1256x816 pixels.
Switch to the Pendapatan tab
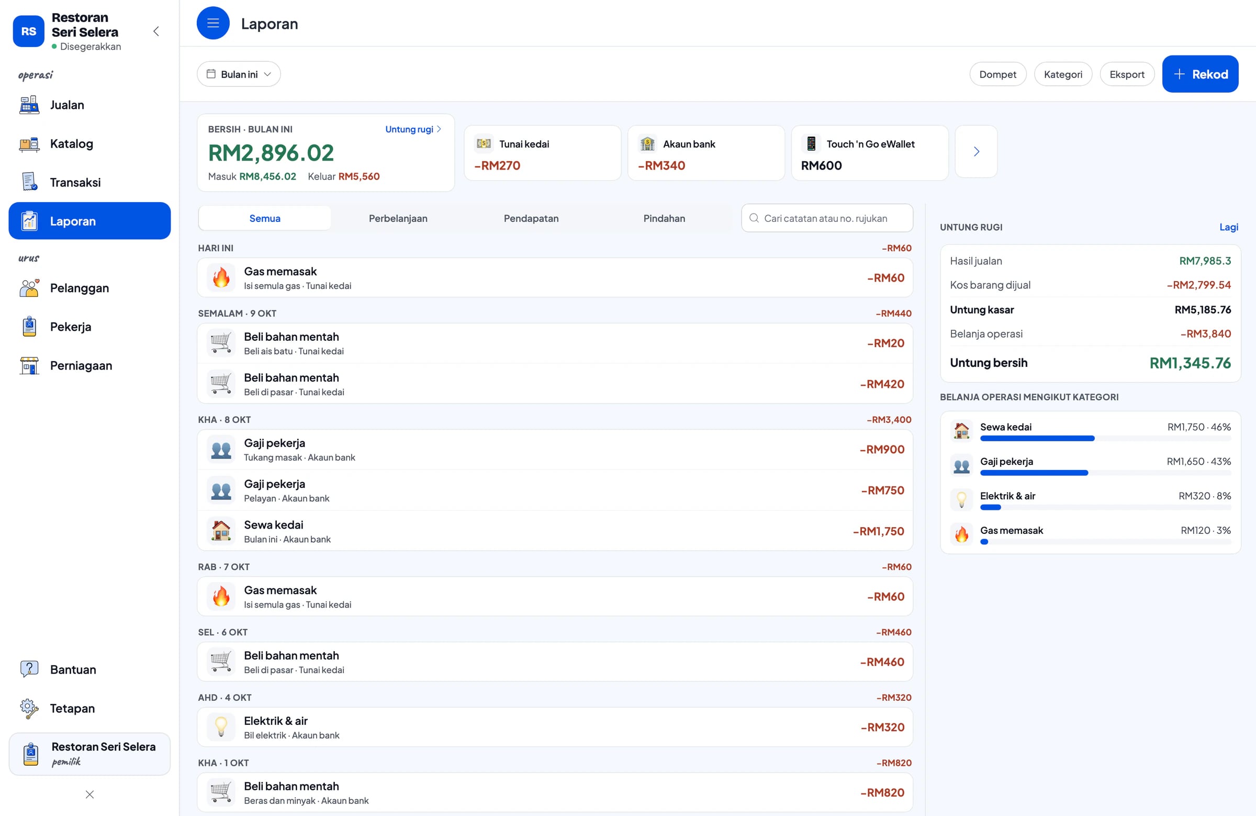coord(531,218)
